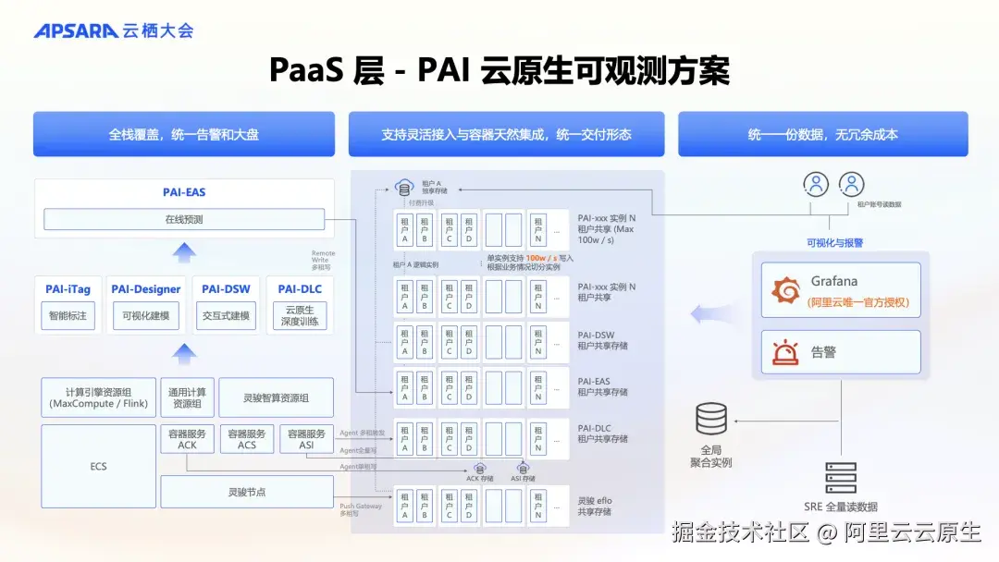Click the database icon above 全局聚合实例
Screen dimensions: 999x562
pos(711,420)
